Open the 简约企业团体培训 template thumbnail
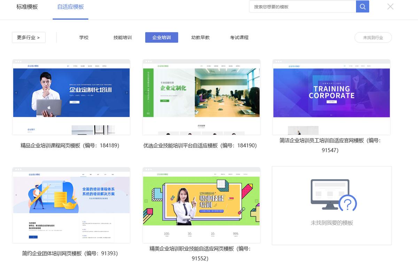 (x=71, y=205)
